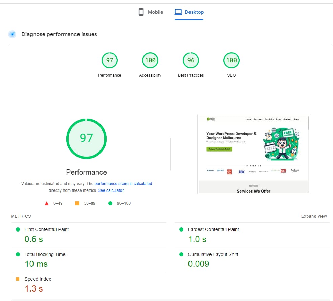Click the FOX logo in the screenshot

click(242, 172)
